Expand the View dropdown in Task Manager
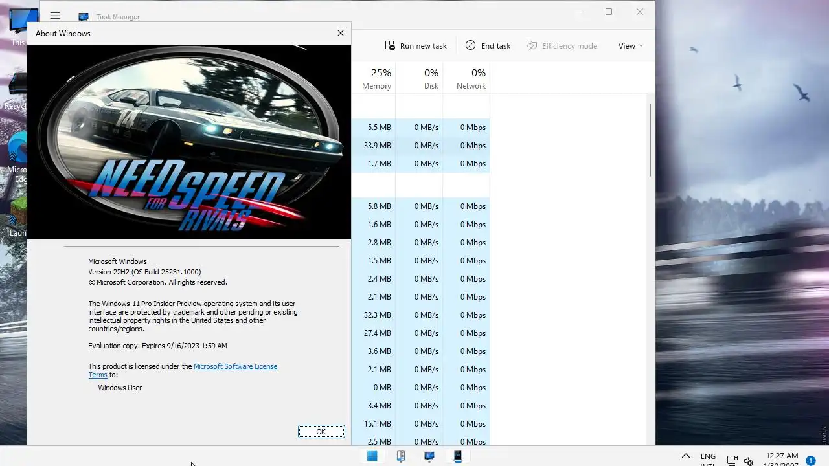 pyautogui.click(x=631, y=46)
